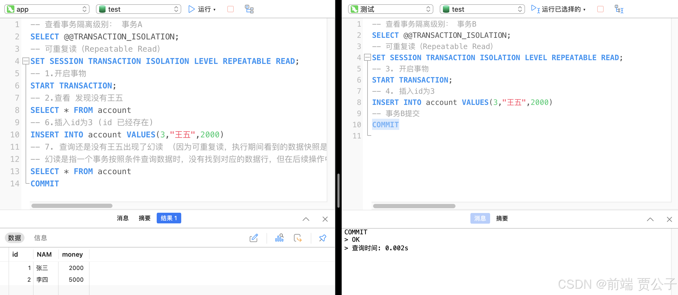
Task: Pin the result tab with pushpin
Action: (x=322, y=238)
